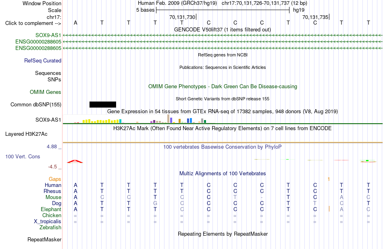This screenshot has height=249, width=383.
Task: Open the SOX9-AS1 GTEx expression bar chart
Action: [139, 119]
